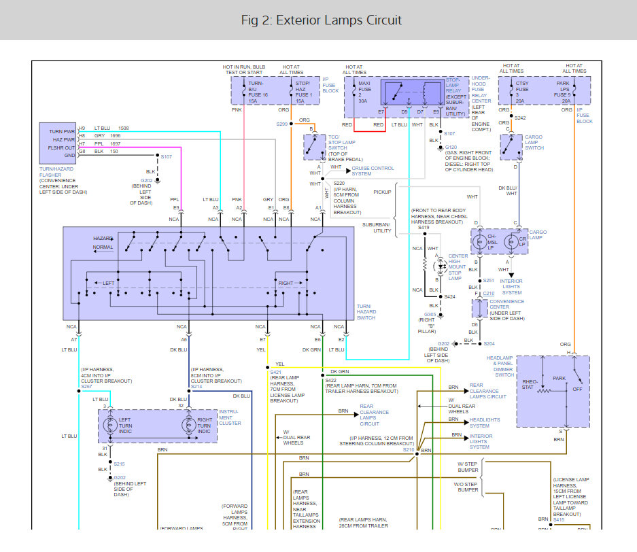
Task: Click the Fig 2: Exterior Lamps Circuit title
Action: (321, 20)
